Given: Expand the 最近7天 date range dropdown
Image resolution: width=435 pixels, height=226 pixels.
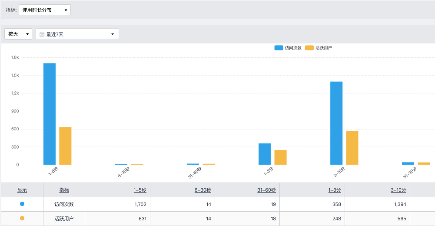Looking at the screenshot, I should click(x=77, y=34).
